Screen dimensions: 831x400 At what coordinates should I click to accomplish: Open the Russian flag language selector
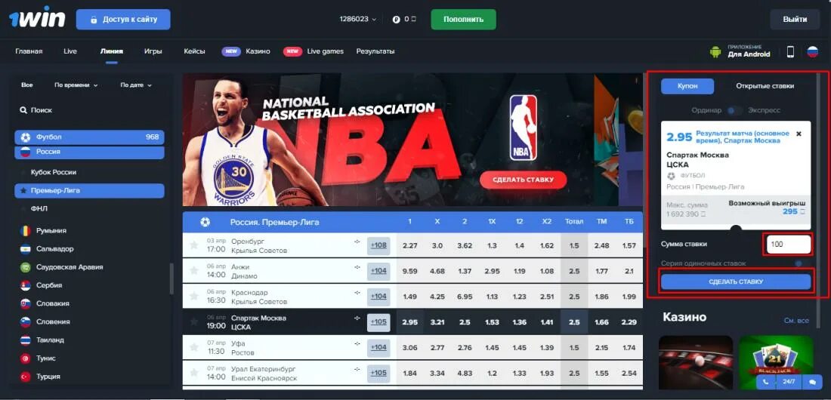(812, 51)
